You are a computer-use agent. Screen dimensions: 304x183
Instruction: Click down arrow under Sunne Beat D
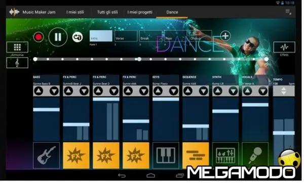[114, 90]
